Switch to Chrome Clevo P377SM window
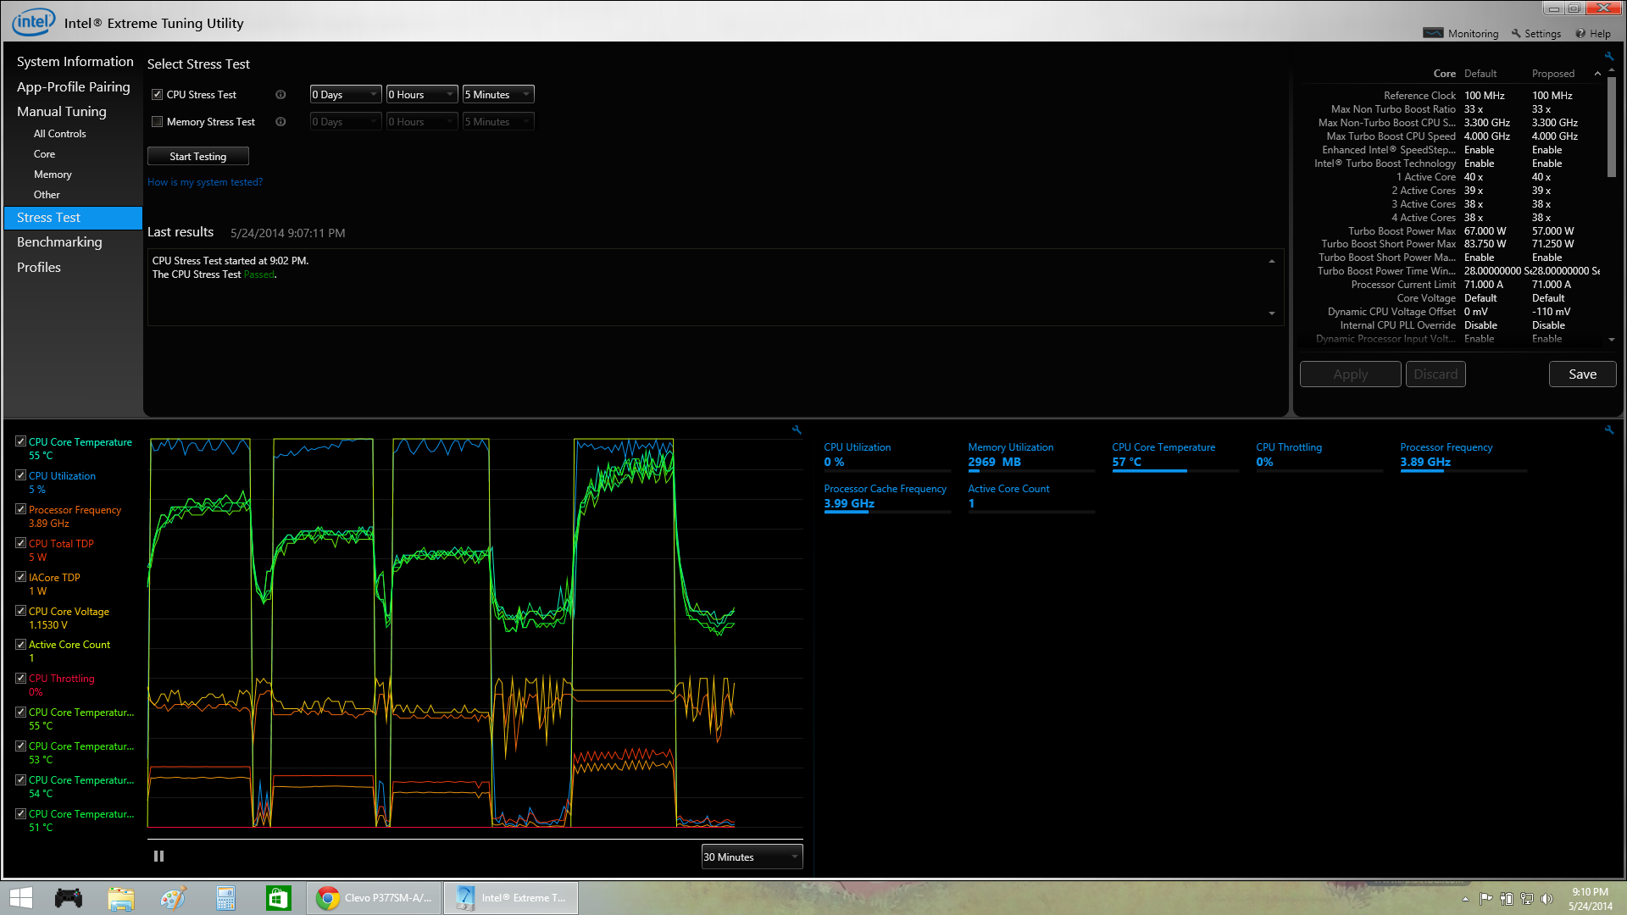 pyautogui.click(x=374, y=898)
